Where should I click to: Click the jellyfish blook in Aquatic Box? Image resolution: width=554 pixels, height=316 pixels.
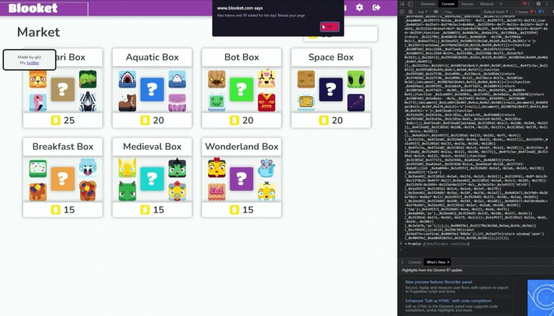click(177, 103)
